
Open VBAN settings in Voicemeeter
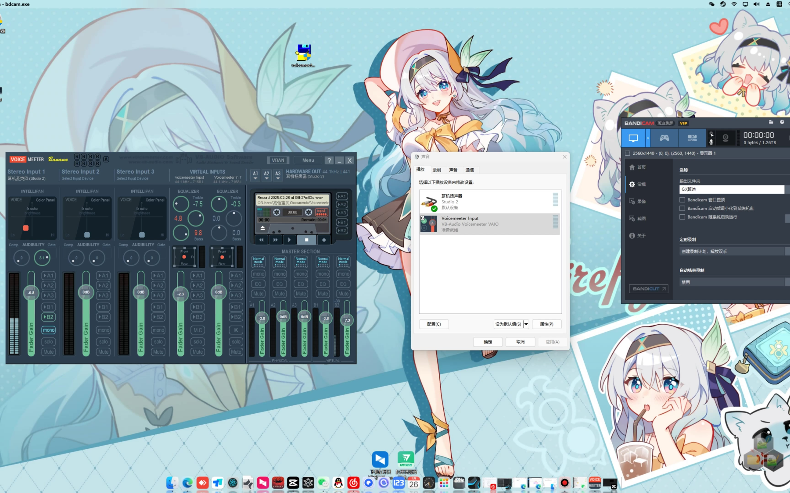[278, 160]
